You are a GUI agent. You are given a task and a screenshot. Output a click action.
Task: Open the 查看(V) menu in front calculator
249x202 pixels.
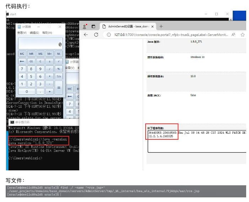[x=22, y=33]
